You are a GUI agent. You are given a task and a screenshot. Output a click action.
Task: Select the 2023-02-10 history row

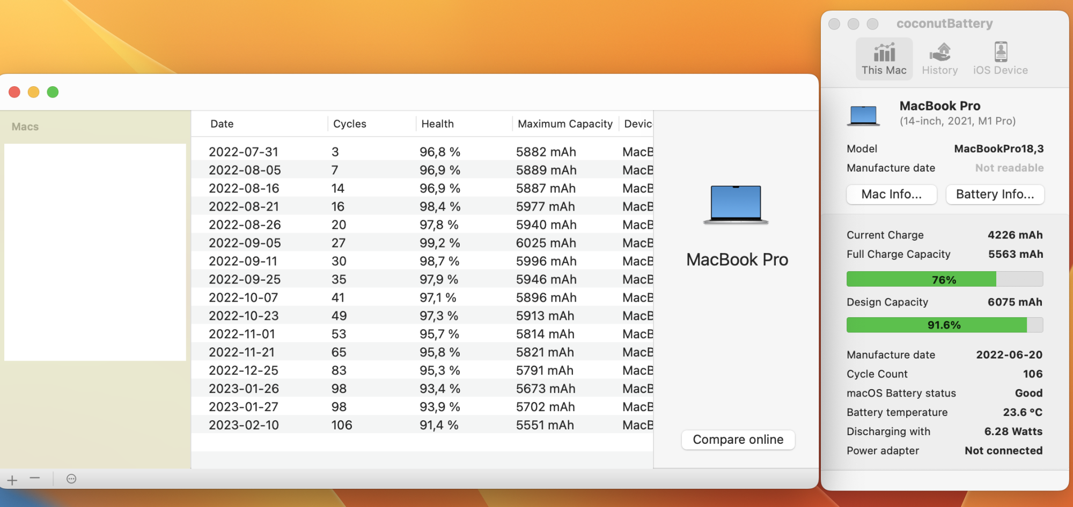click(x=422, y=425)
